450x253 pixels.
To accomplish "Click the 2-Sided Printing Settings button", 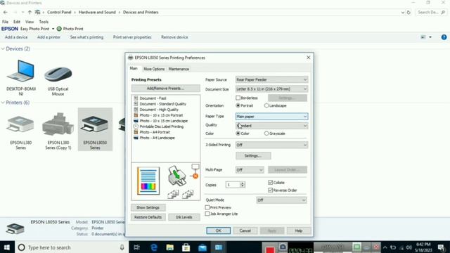I will (253, 156).
